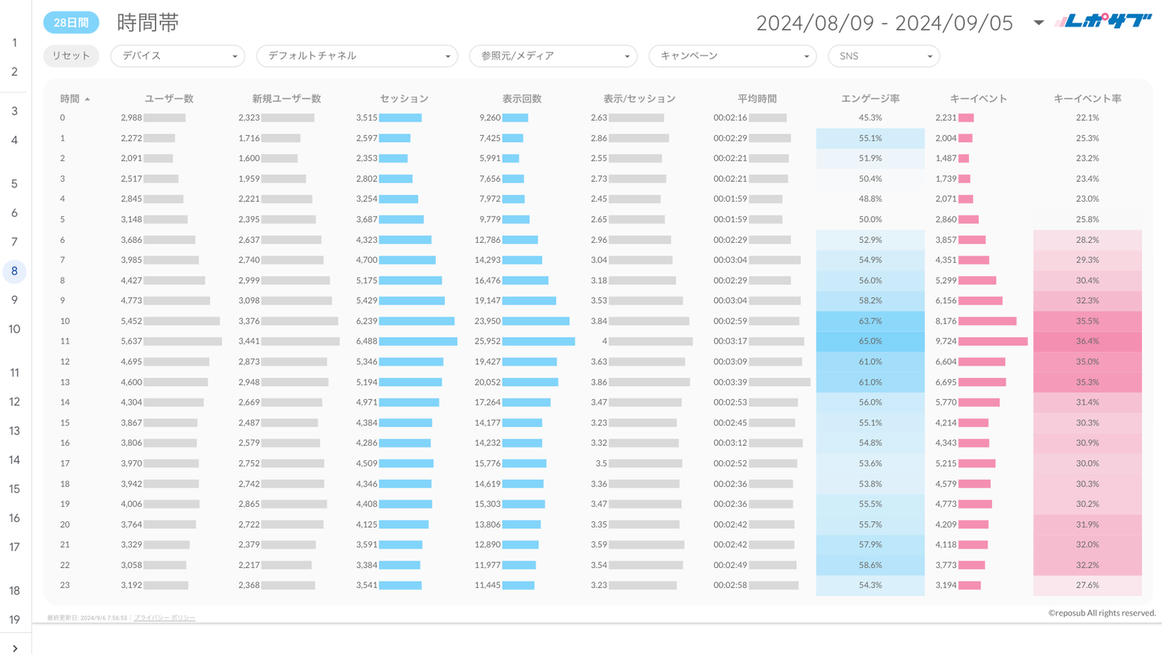Open the privacy policy link
This screenshot has width=1162, height=654.
tap(164, 618)
